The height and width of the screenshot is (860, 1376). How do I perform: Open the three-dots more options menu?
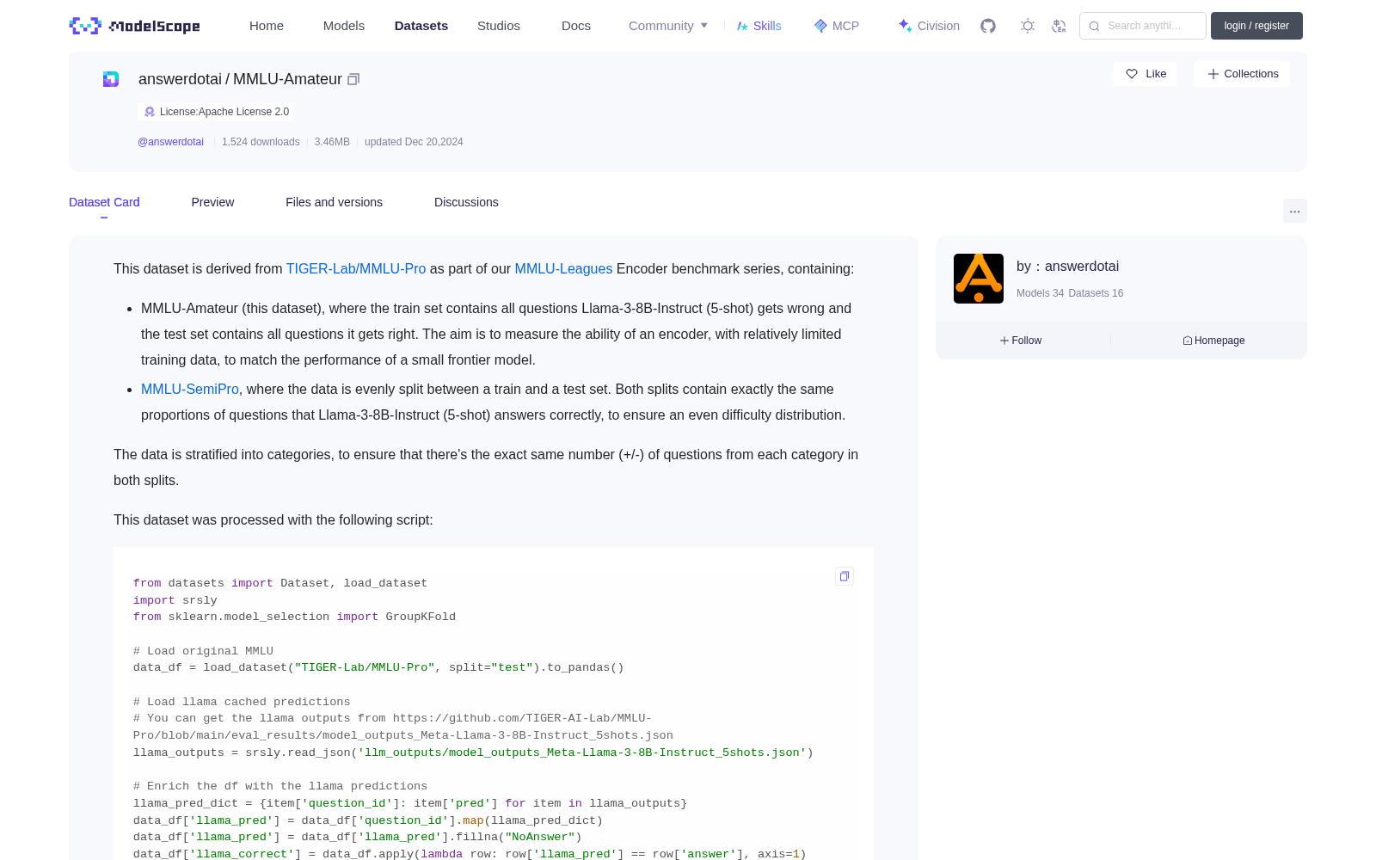tap(1295, 211)
